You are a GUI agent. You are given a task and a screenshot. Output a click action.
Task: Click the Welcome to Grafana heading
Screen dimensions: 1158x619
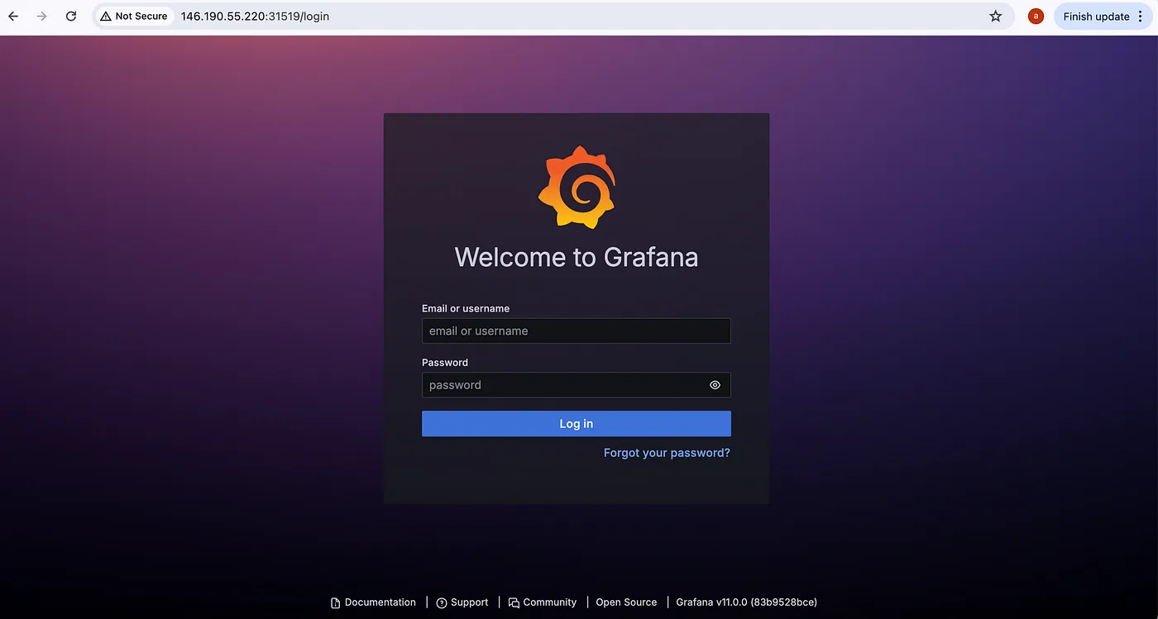coord(577,257)
